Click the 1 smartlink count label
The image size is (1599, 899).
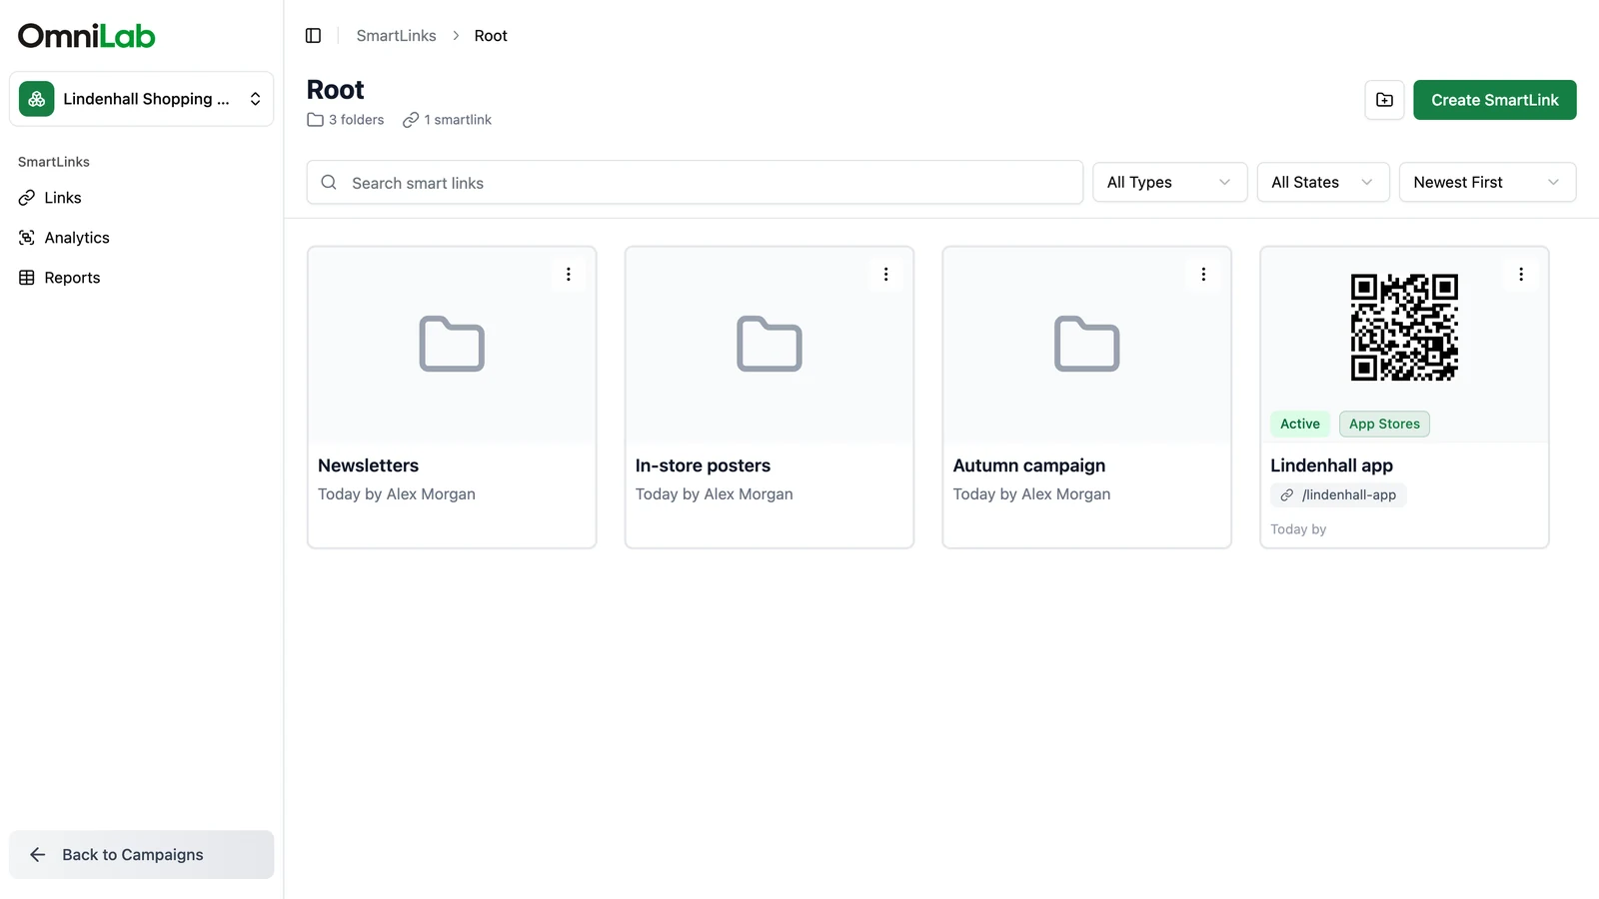448,120
